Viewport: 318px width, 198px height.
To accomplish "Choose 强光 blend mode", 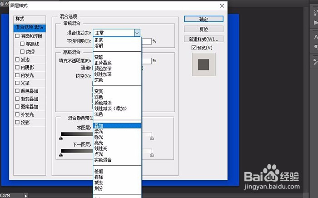I will 117,137.
